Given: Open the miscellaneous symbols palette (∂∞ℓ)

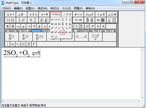Looking at the screenshot, I should click(90, 14).
